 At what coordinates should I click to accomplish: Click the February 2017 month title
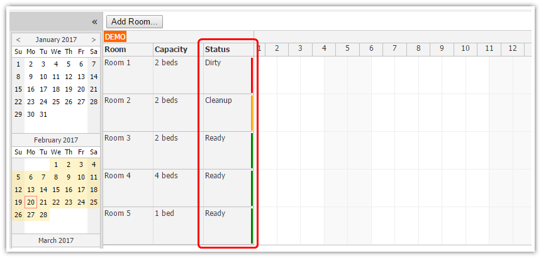[x=56, y=140]
